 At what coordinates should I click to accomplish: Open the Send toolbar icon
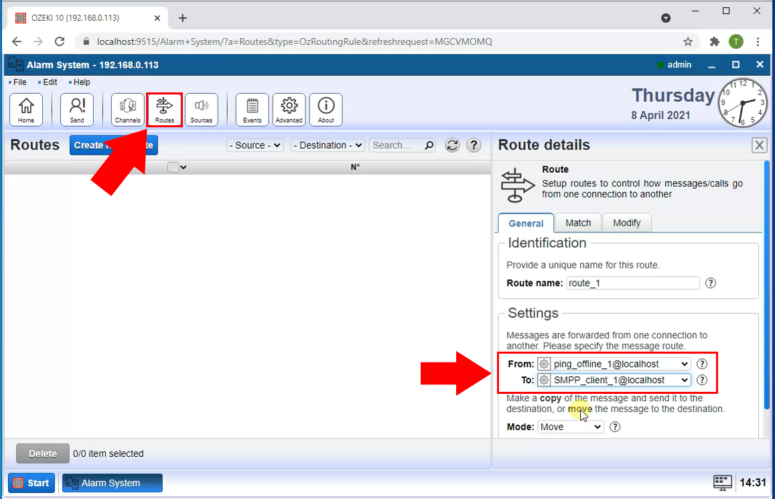coord(76,110)
